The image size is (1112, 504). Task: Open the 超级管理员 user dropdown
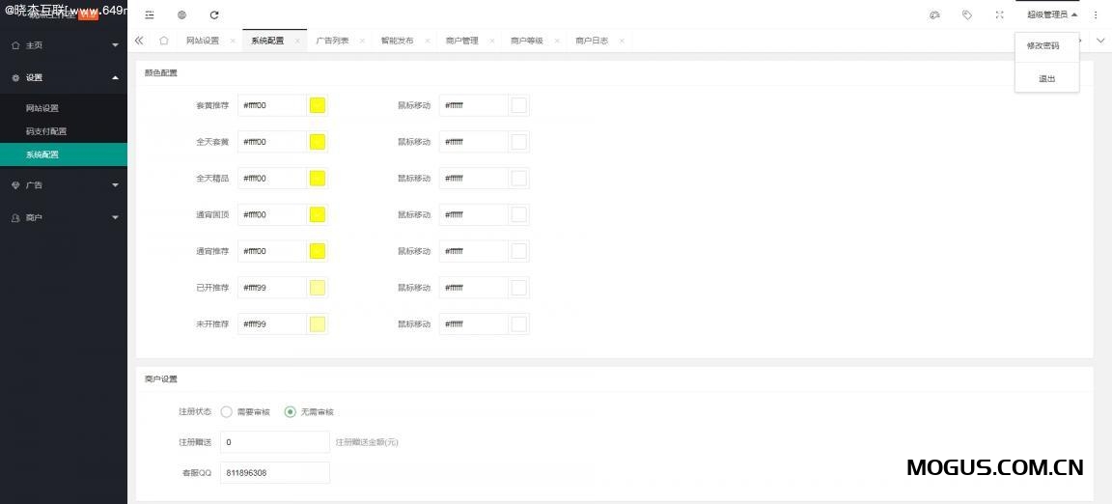click(x=1051, y=14)
